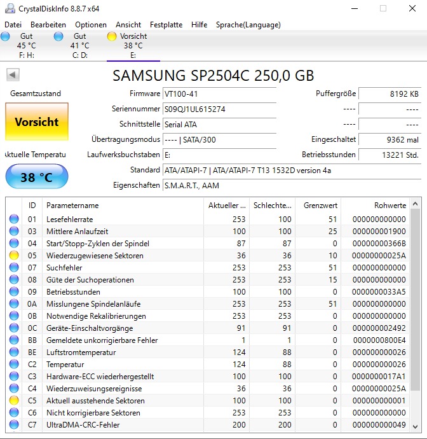Click status icon of Temperatur row C2
427x439 pixels.
tap(14, 364)
